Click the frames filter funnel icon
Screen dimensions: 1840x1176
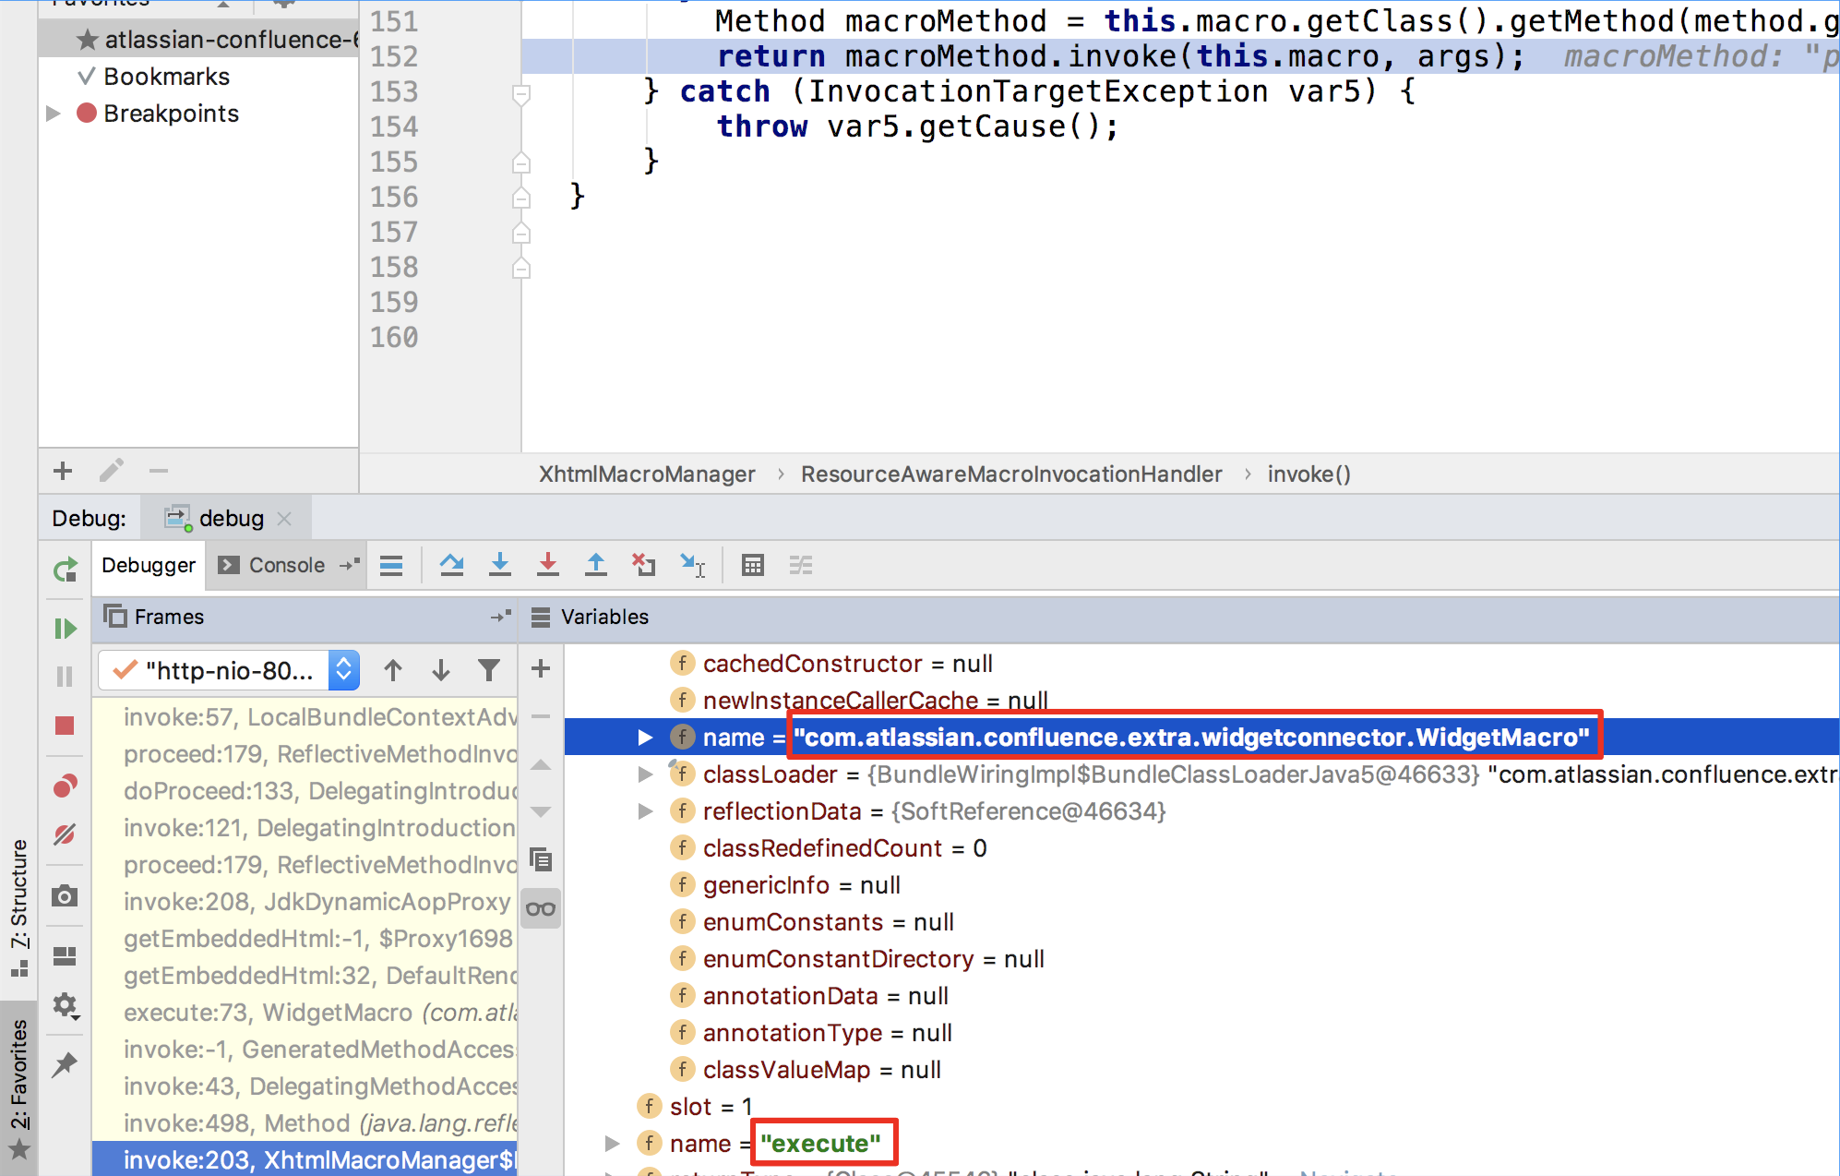click(489, 670)
